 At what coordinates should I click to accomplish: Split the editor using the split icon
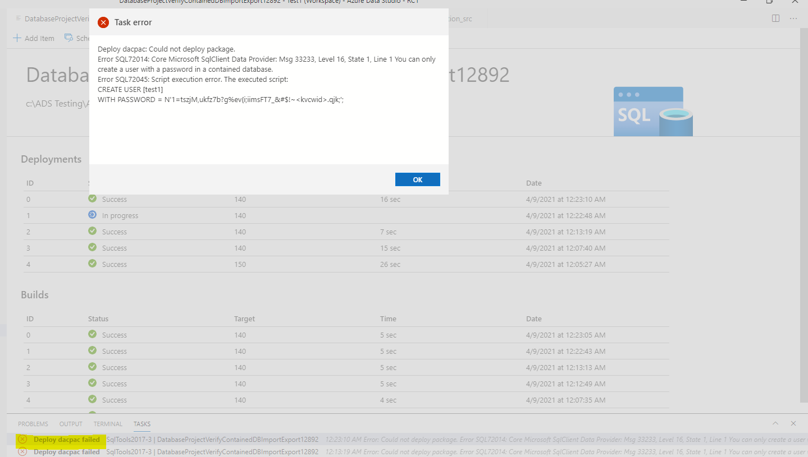pyautogui.click(x=776, y=19)
